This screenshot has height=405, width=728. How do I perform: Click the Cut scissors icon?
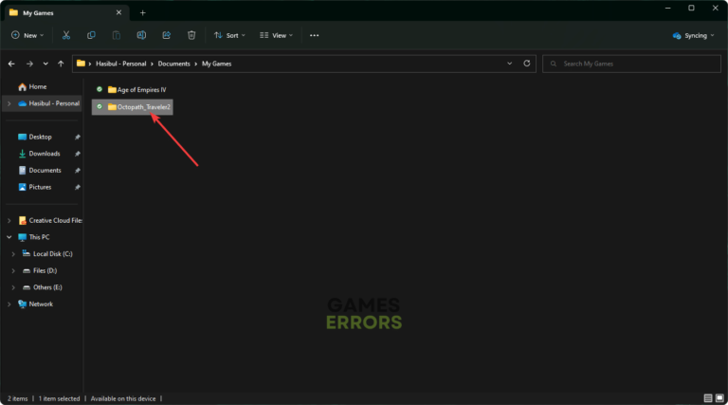click(x=66, y=35)
